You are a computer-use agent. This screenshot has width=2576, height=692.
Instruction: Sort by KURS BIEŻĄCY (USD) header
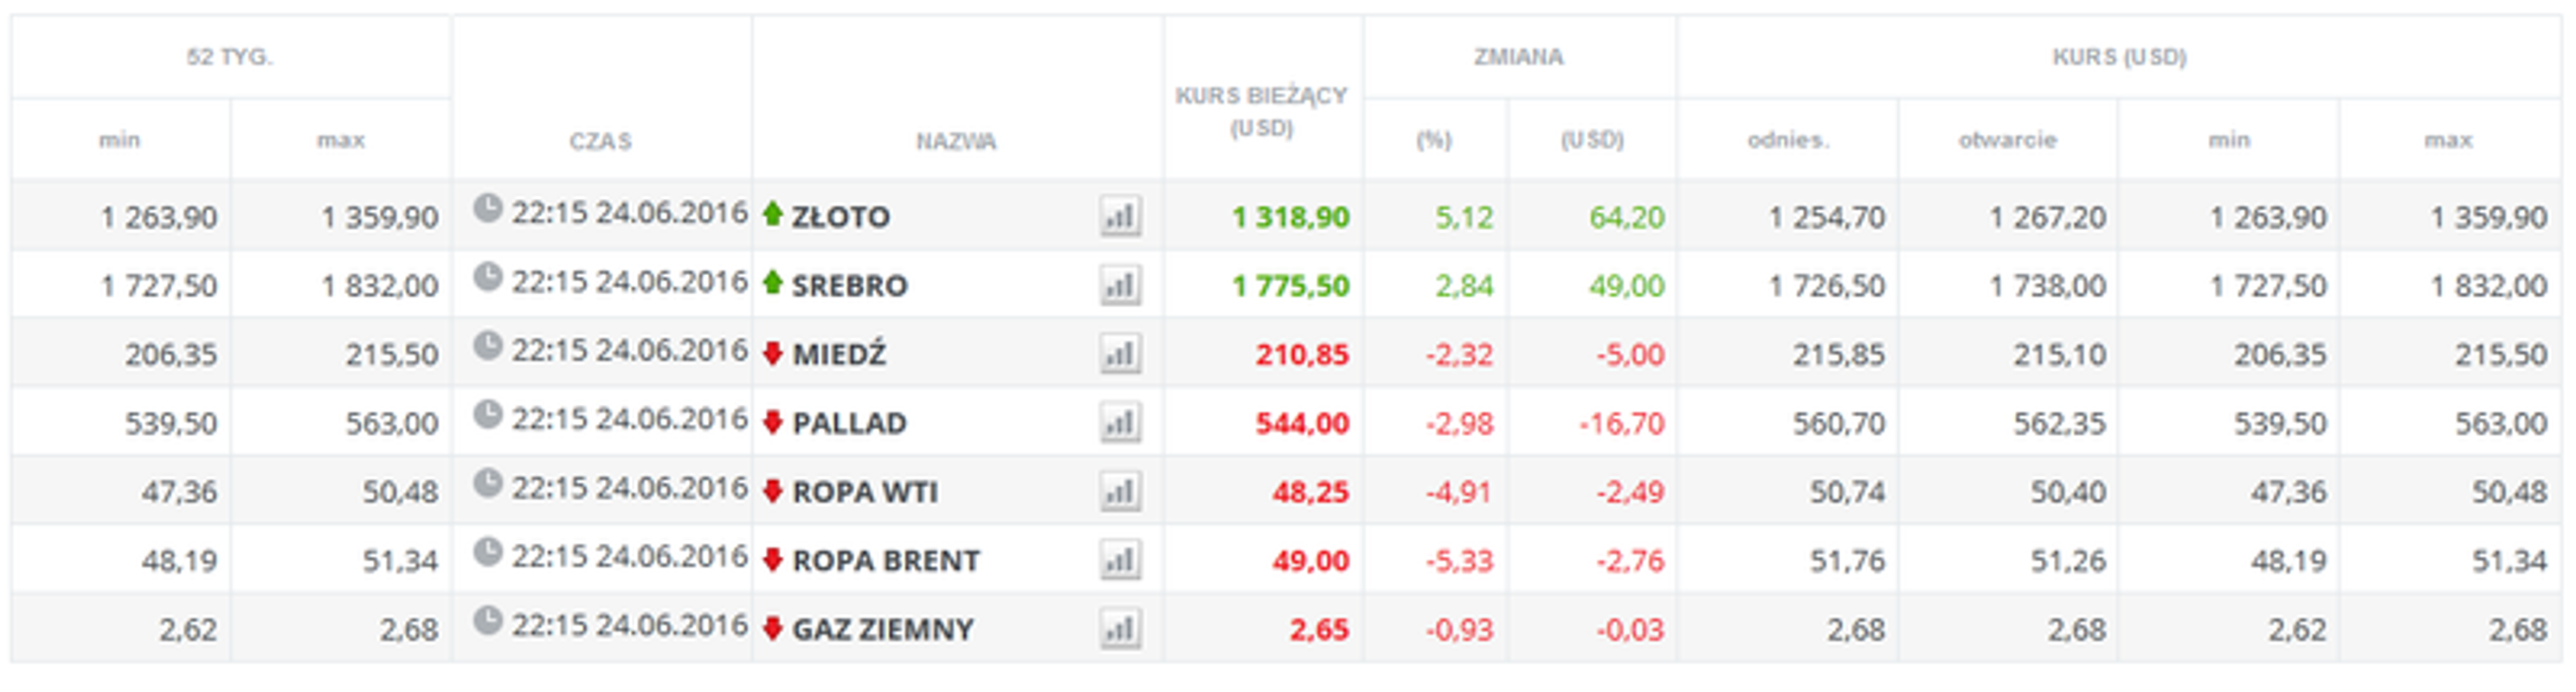[x=1261, y=111]
